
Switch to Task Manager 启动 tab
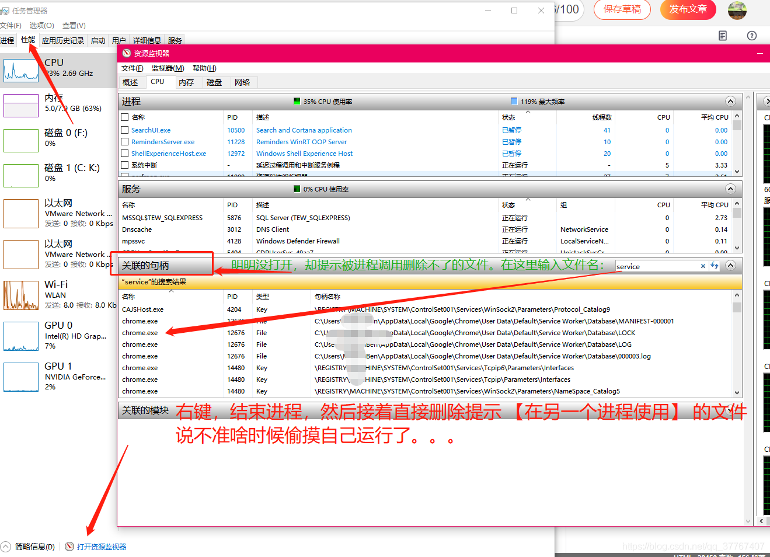[98, 40]
